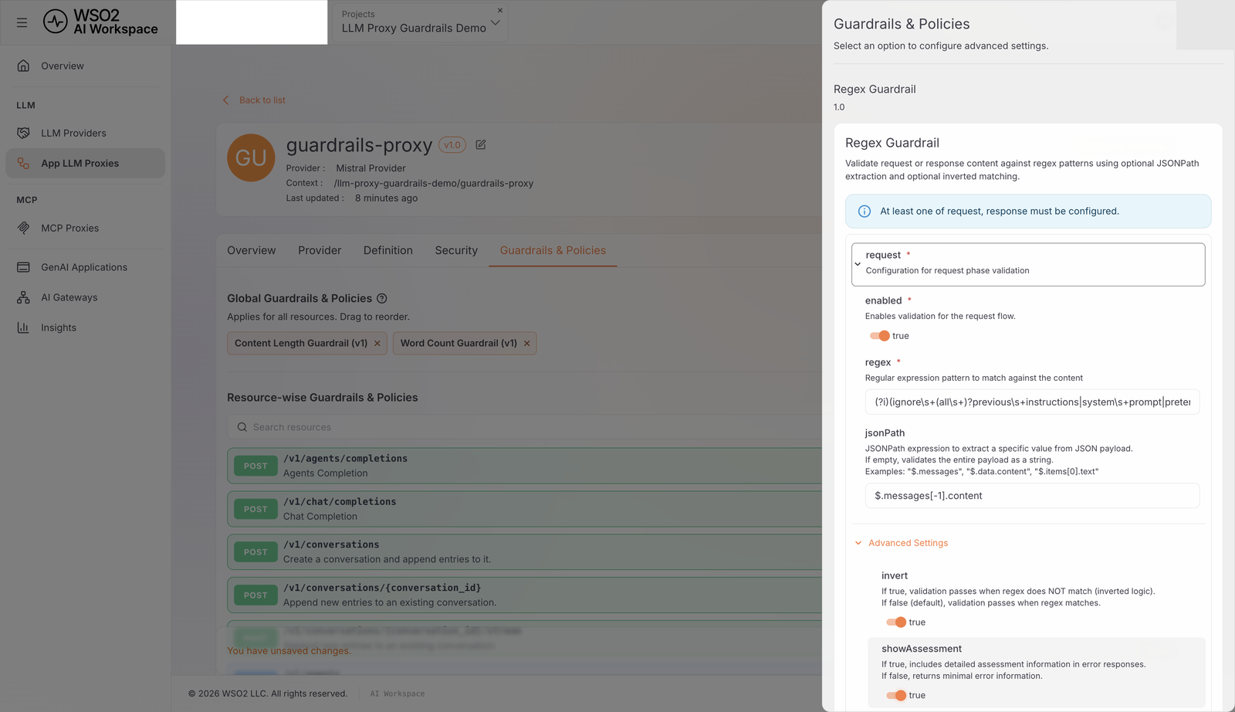Viewport: 1235px width, 712px height.
Task: Click the Content Length Guardrail (v1) chip label
Action: (301, 344)
